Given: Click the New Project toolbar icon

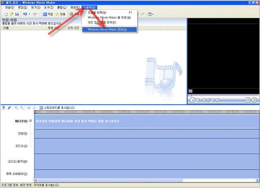Looking at the screenshot, I should tap(6, 14).
